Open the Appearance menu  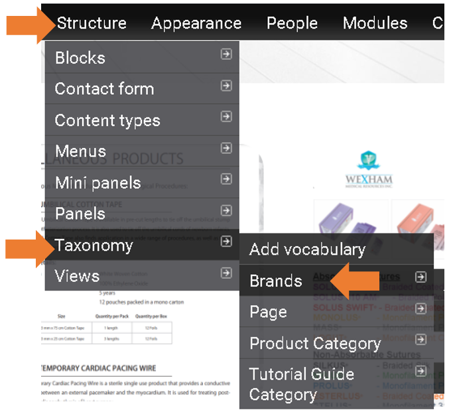tap(196, 23)
